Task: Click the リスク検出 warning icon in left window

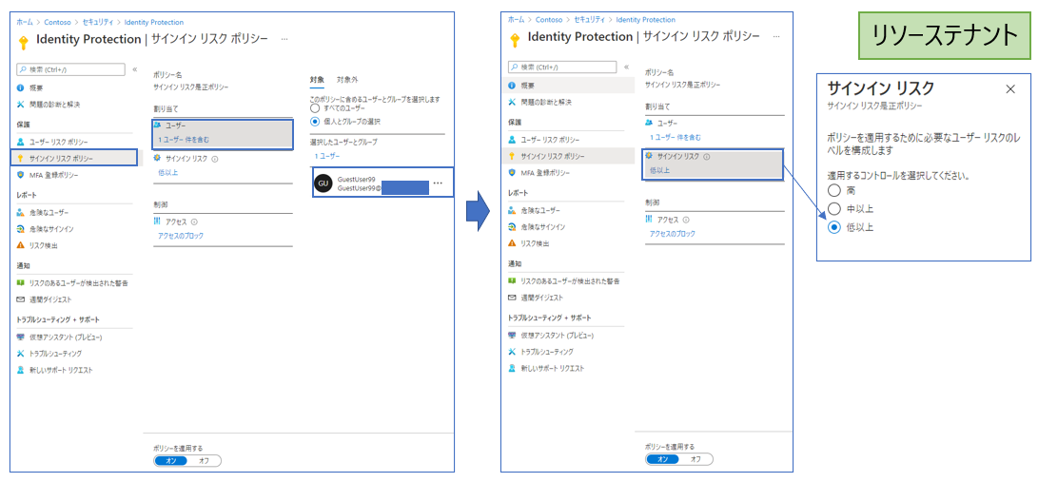Action: tap(21, 245)
